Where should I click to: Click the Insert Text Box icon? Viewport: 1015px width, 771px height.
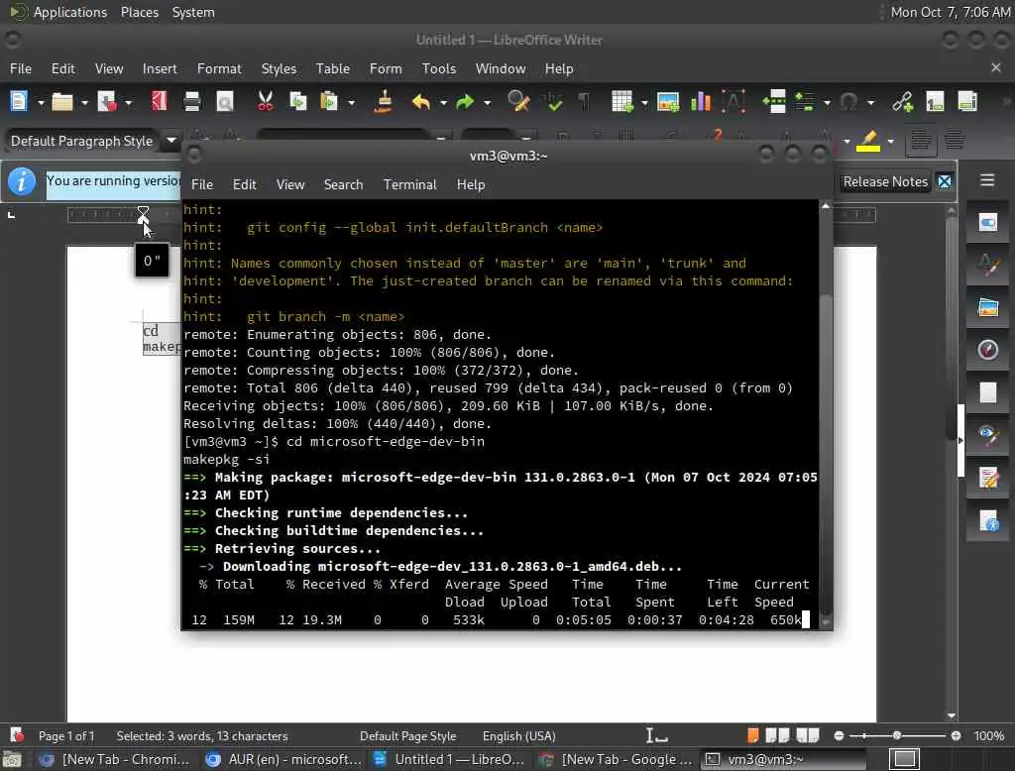pyautogui.click(x=733, y=102)
